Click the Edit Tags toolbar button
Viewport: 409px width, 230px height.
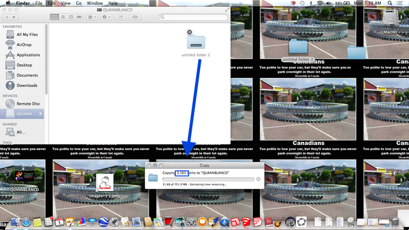(135, 17)
